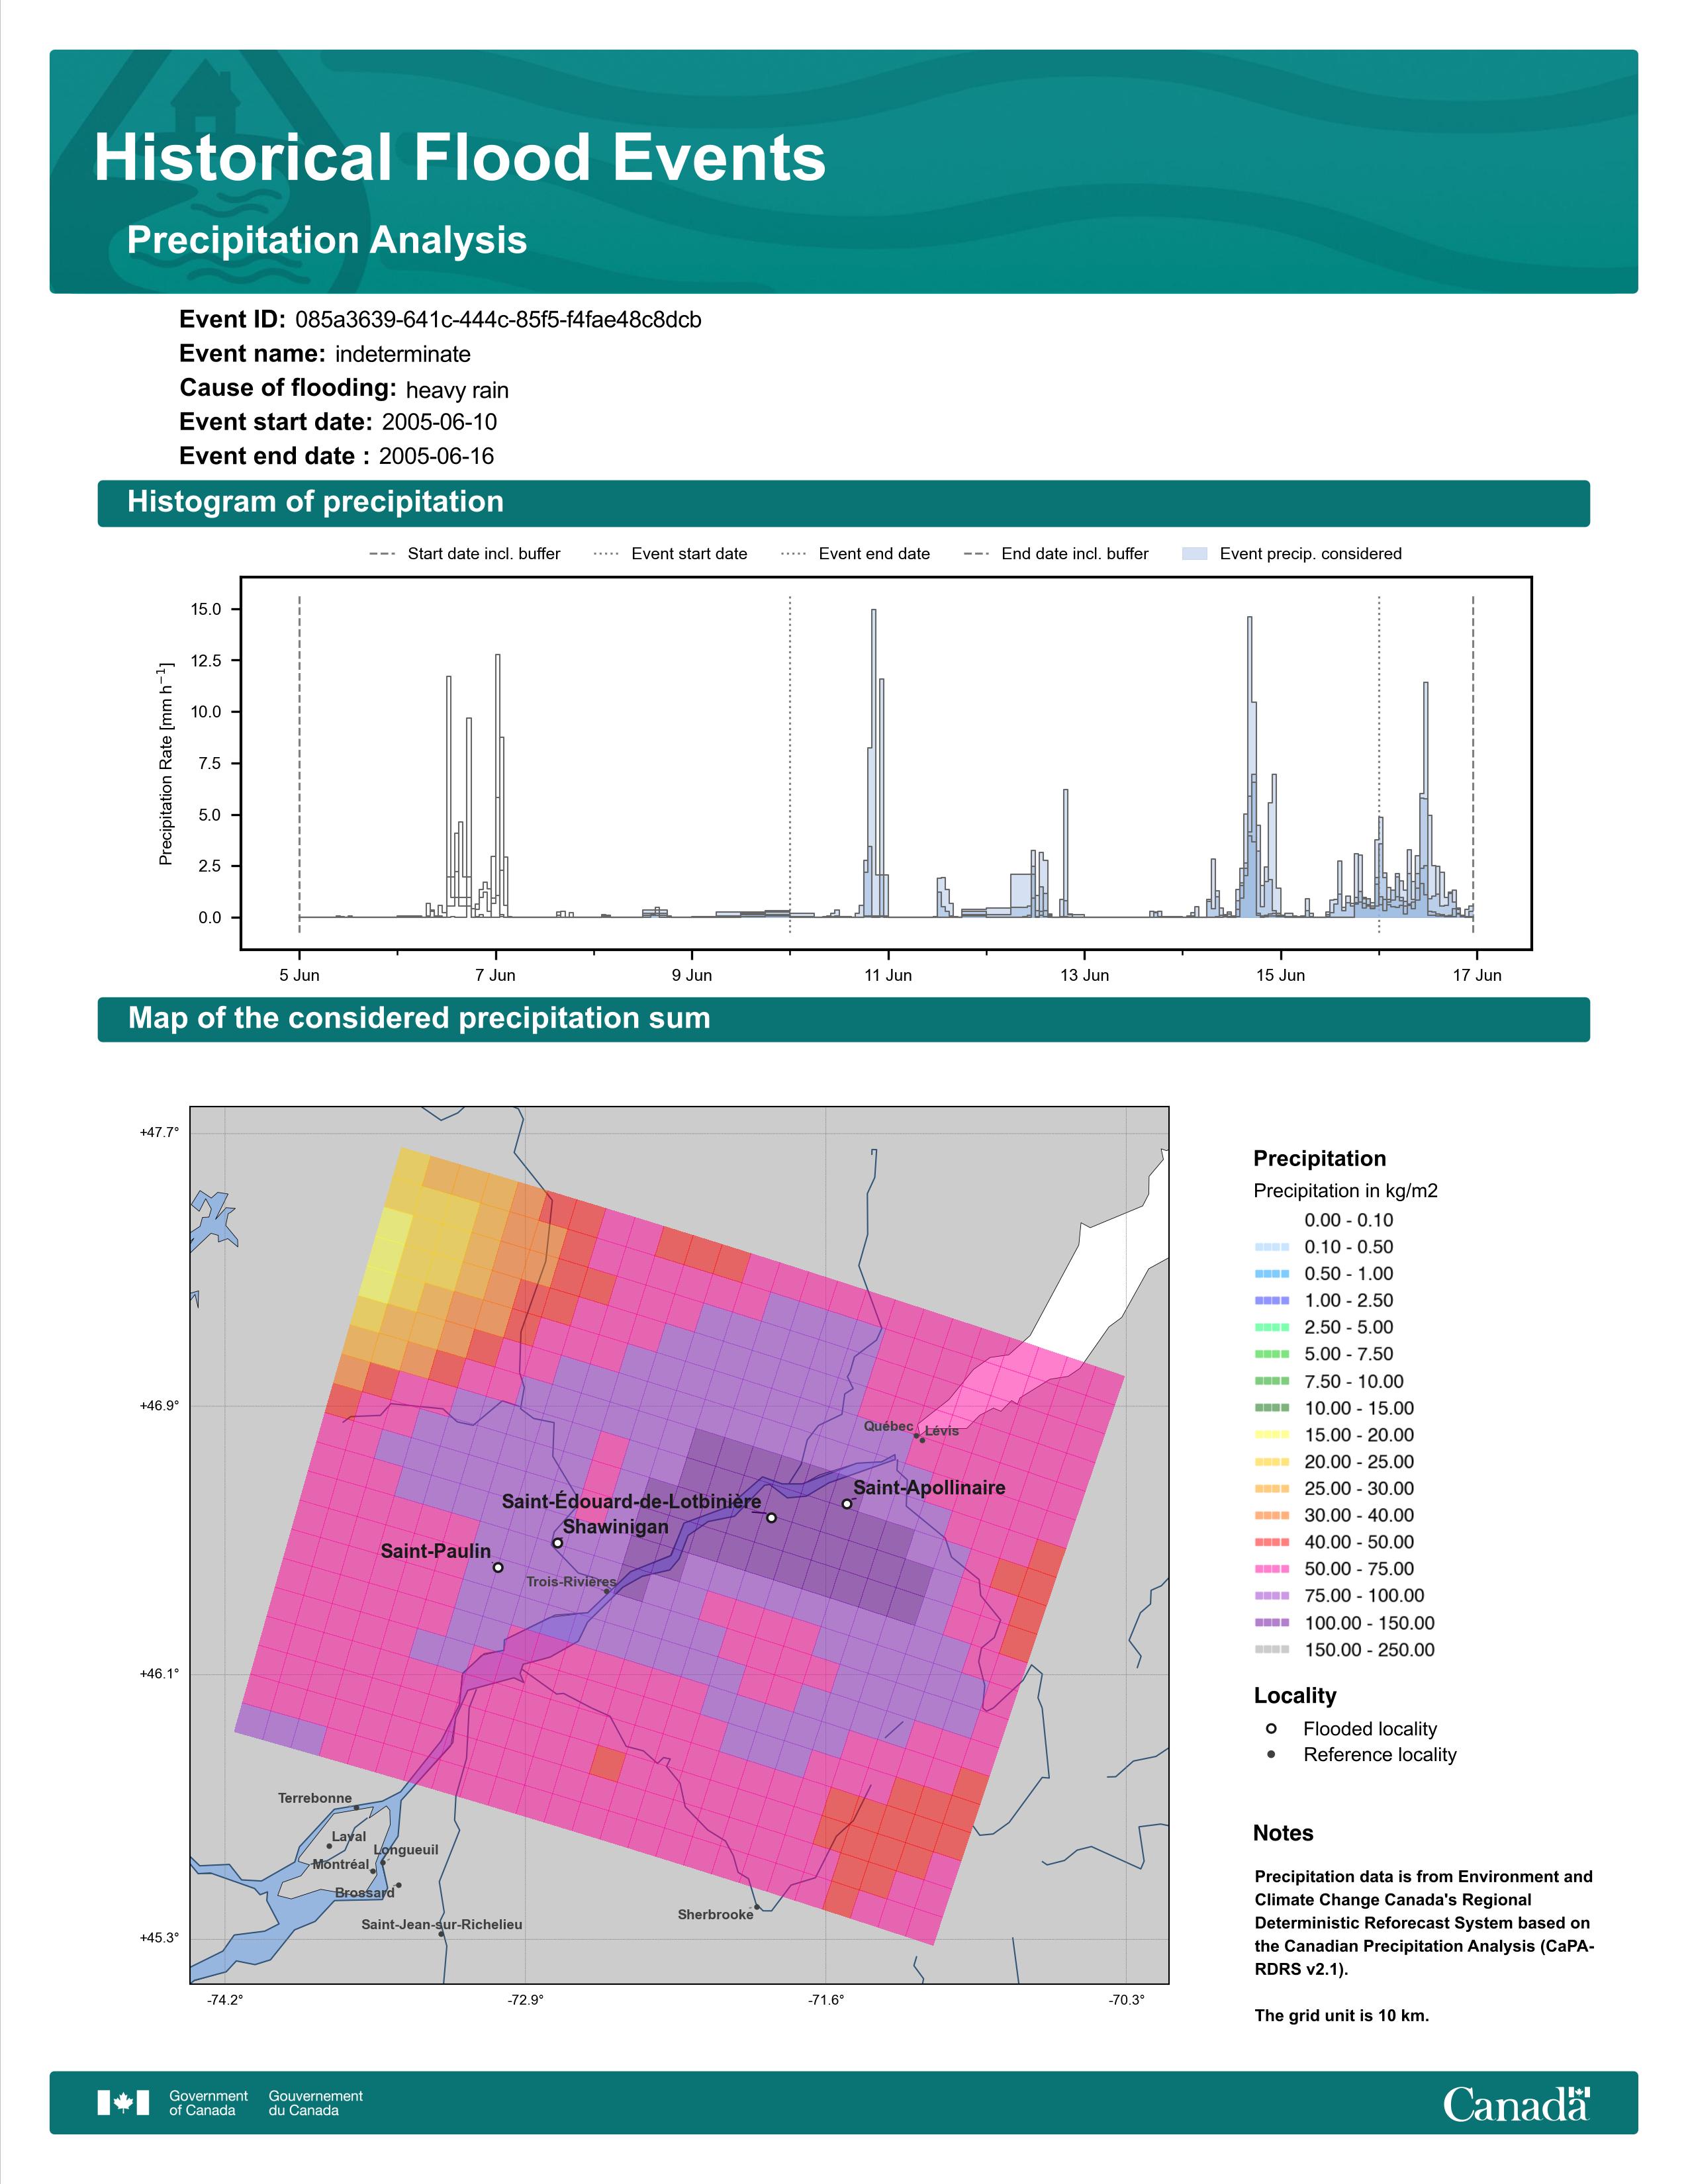The image size is (1688, 2184).
Task: Click the event end date 2005-06-16
Action: point(436,456)
